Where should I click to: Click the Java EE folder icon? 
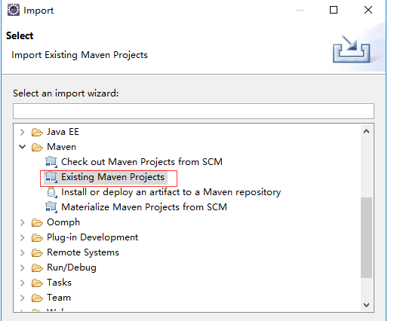(x=37, y=132)
